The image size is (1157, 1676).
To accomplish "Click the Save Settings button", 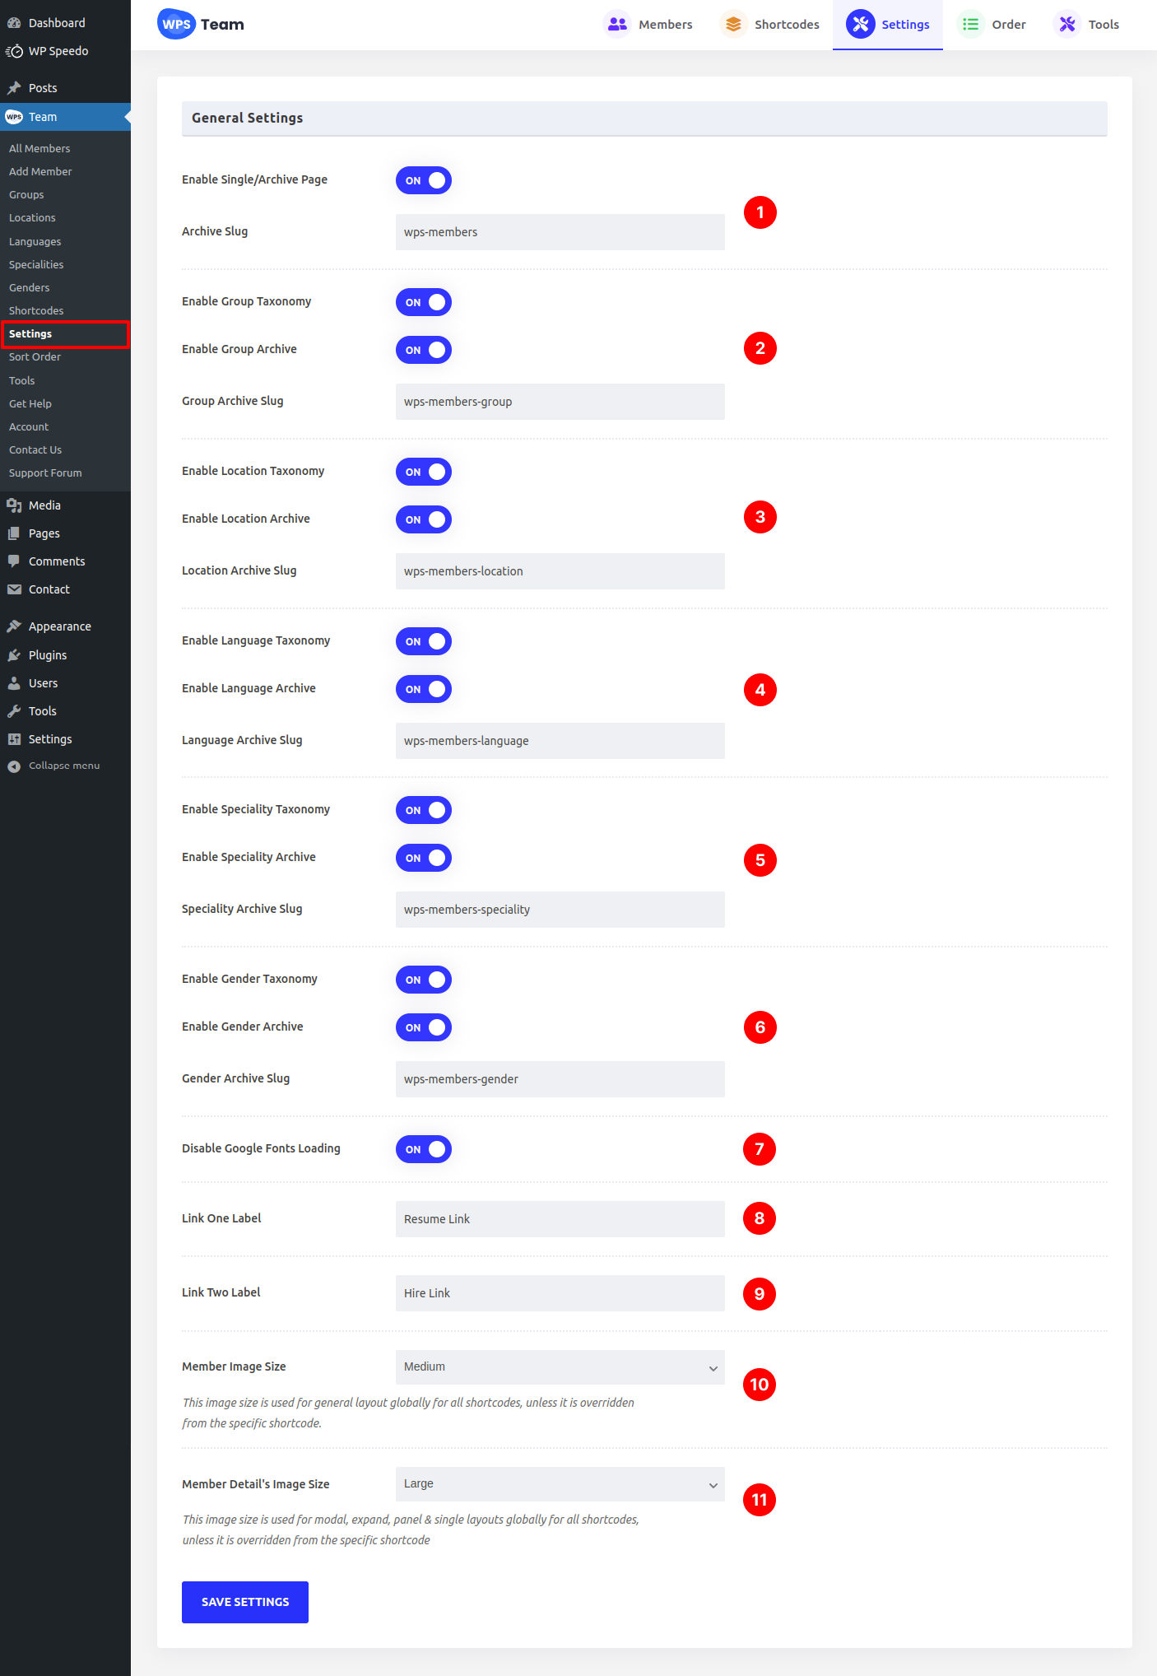I will [245, 1602].
